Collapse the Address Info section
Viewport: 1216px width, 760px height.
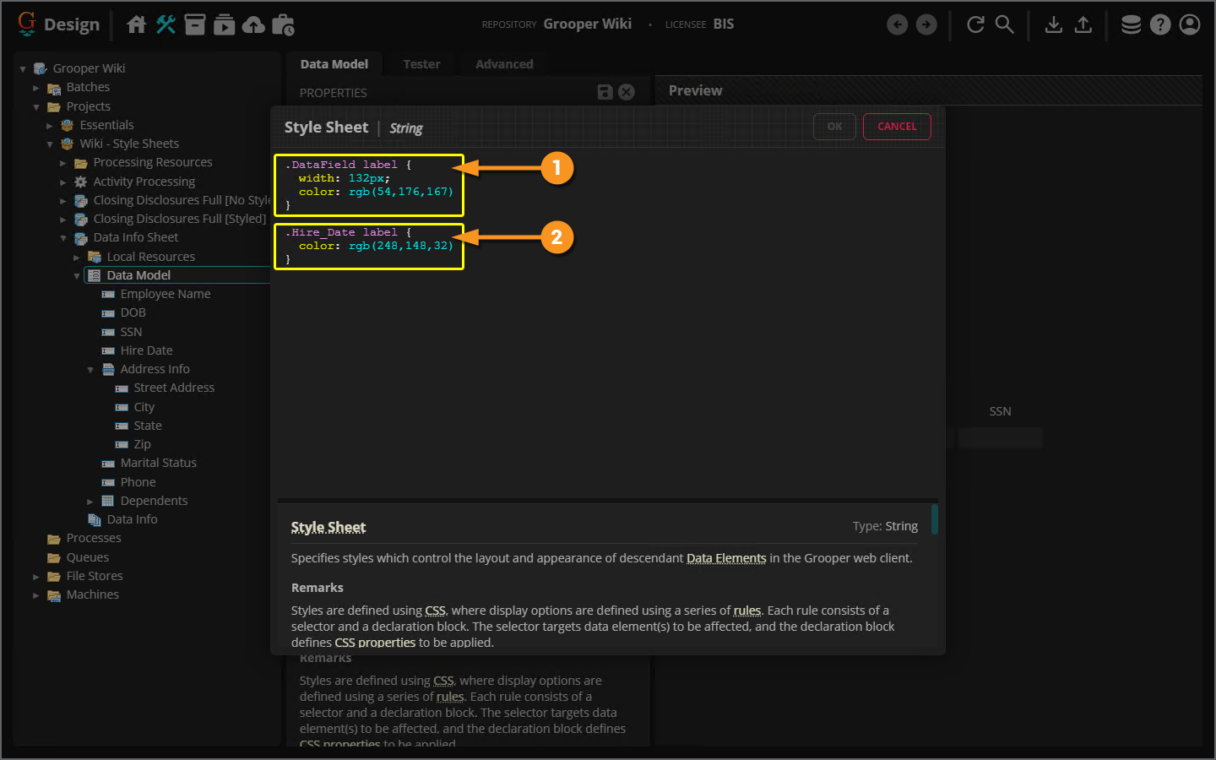coord(90,370)
